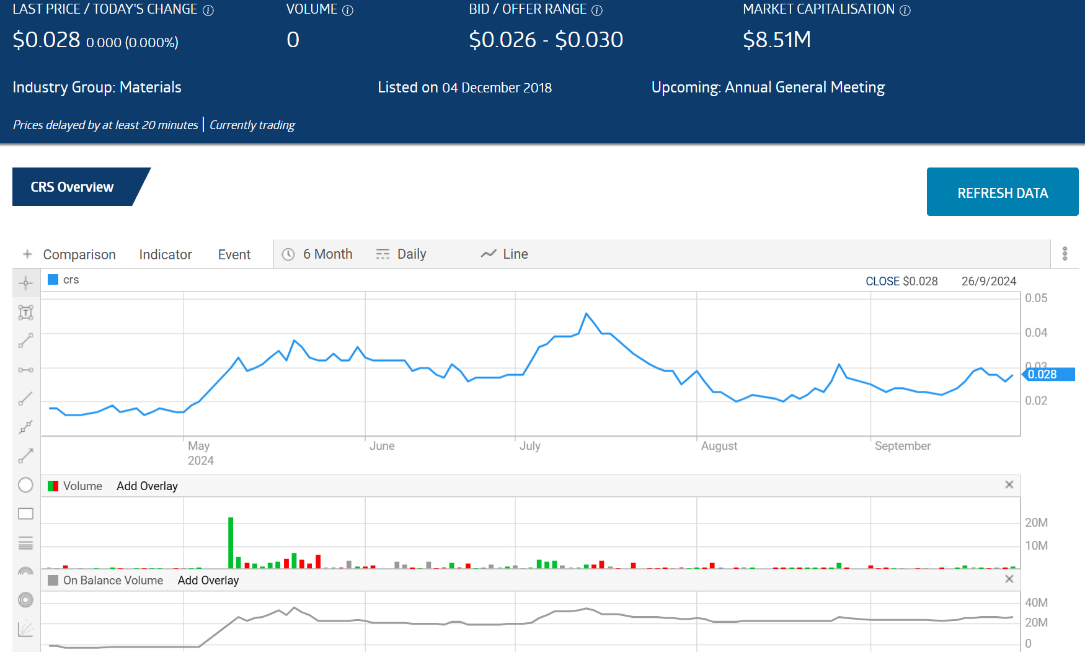Screen dimensions: 1085x652
Task: Open the Indicator menu
Action: tap(166, 254)
